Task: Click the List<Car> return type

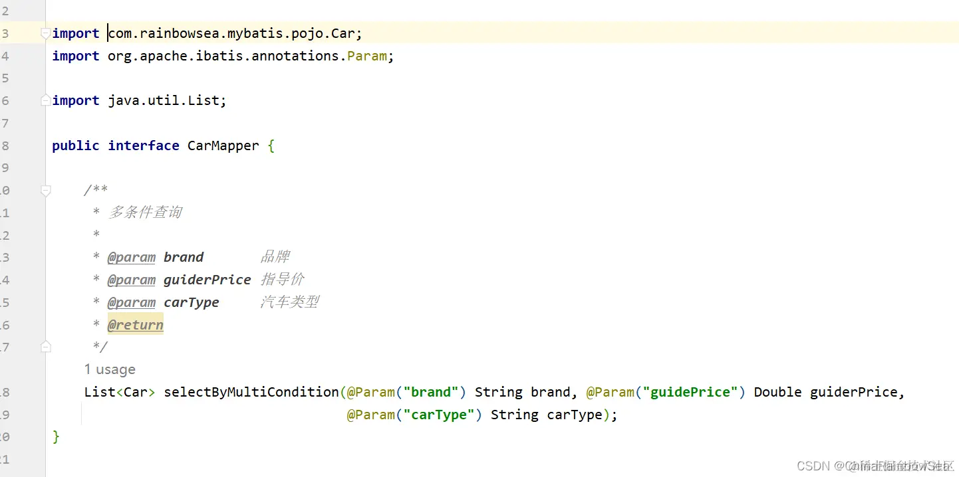Action: (x=120, y=392)
